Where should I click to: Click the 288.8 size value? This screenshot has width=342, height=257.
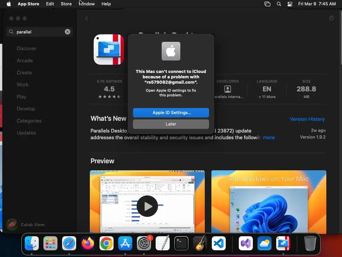(x=306, y=89)
